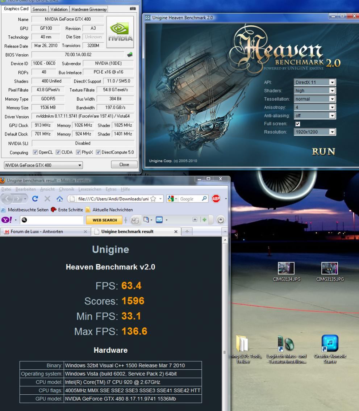Open the Shaders quality dropdown
The height and width of the screenshot is (411, 359).
click(x=315, y=91)
